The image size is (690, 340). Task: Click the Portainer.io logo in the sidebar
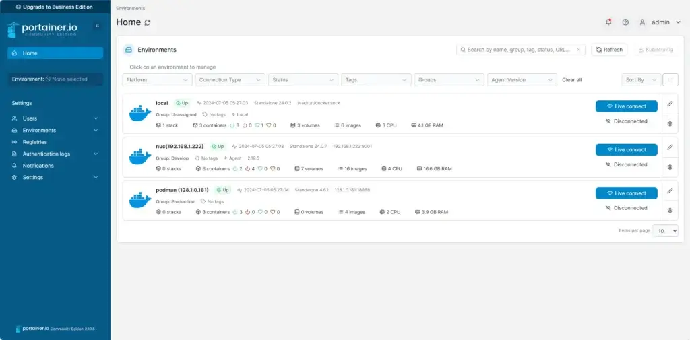pyautogui.click(x=42, y=29)
